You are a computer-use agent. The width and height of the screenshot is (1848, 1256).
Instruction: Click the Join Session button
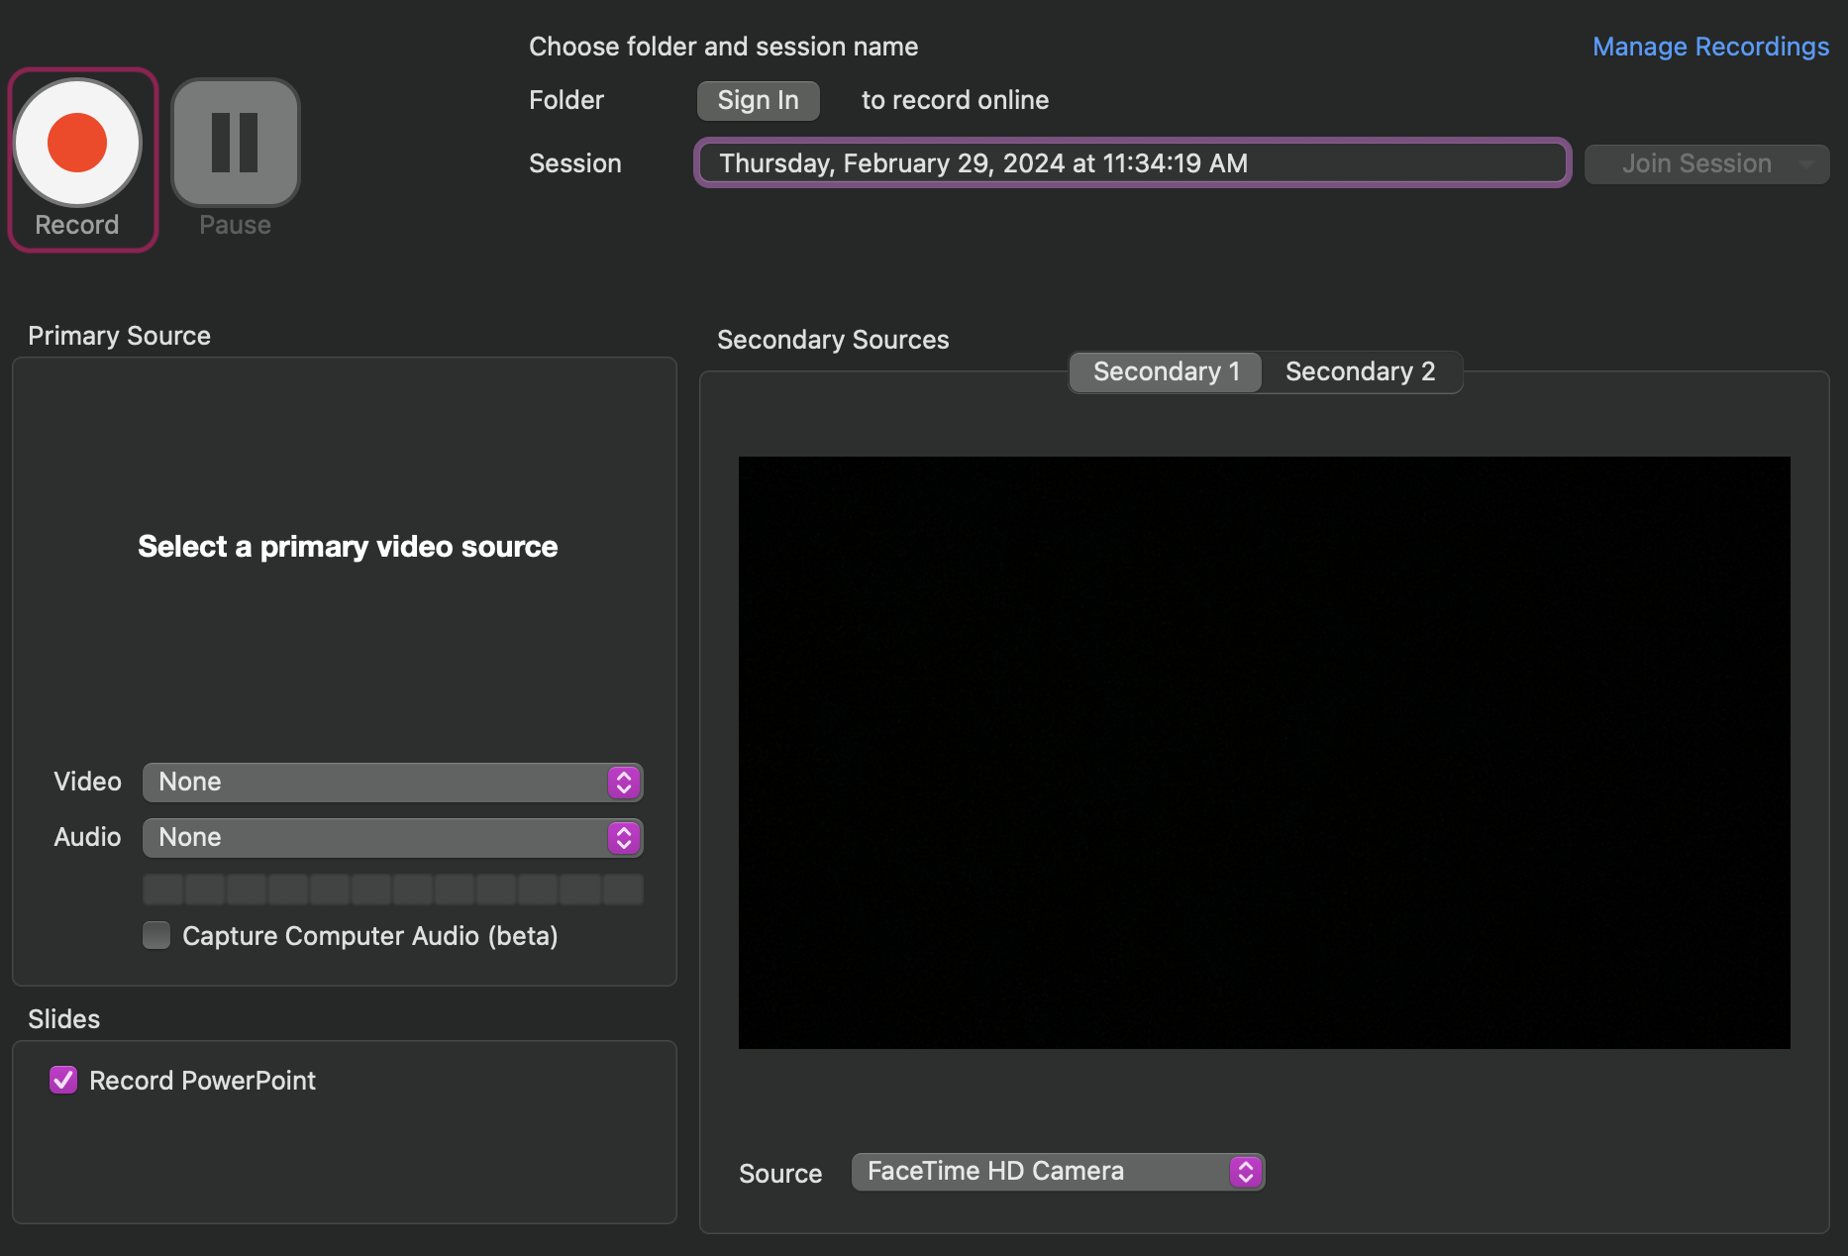pyautogui.click(x=1694, y=164)
